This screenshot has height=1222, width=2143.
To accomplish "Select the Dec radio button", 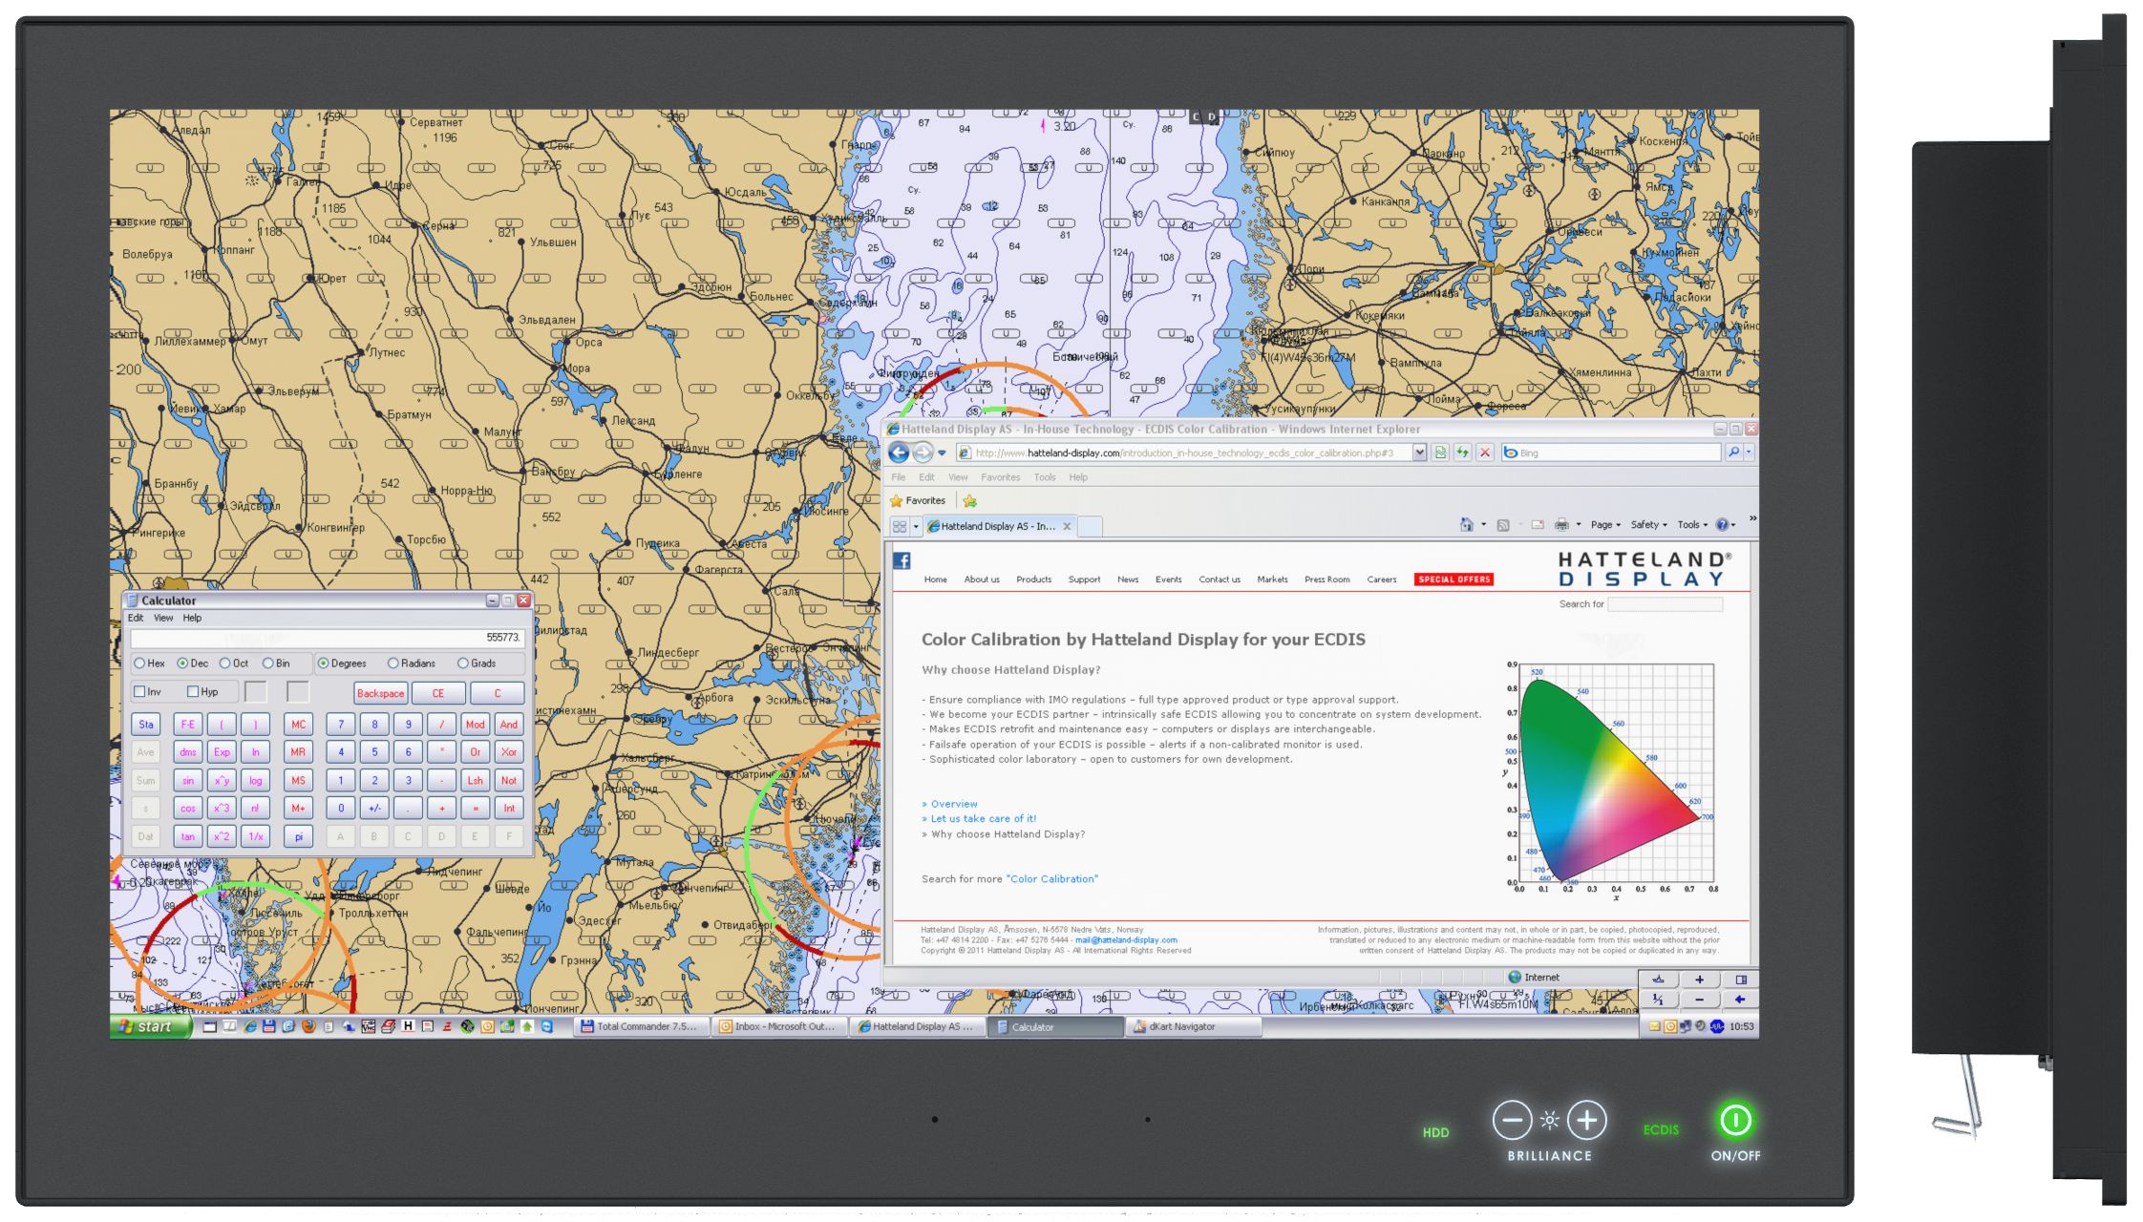I will click(182, 664).
